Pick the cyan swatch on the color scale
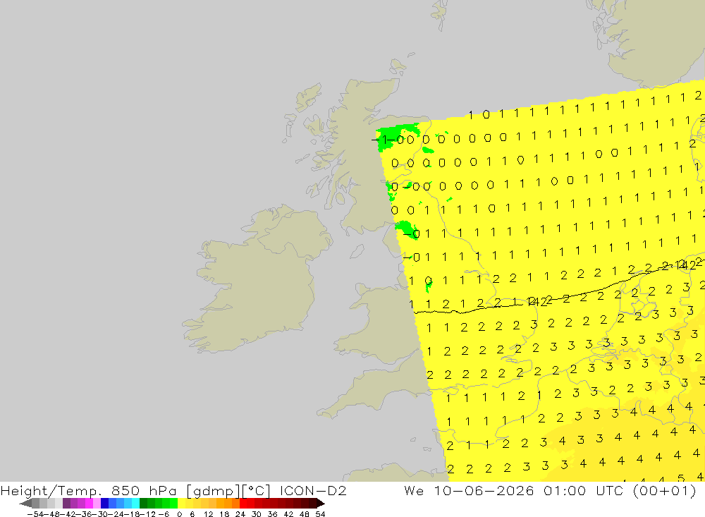This screenshot has width=705, height=517. tap(135, 504)
